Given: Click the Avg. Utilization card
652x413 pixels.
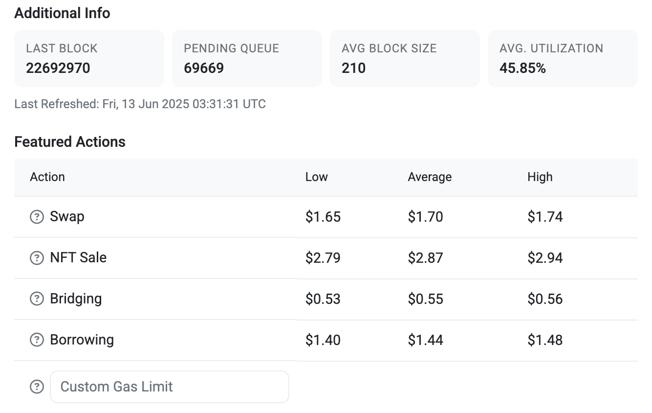Looking at the screenshot, I should [x=563, y=58].
